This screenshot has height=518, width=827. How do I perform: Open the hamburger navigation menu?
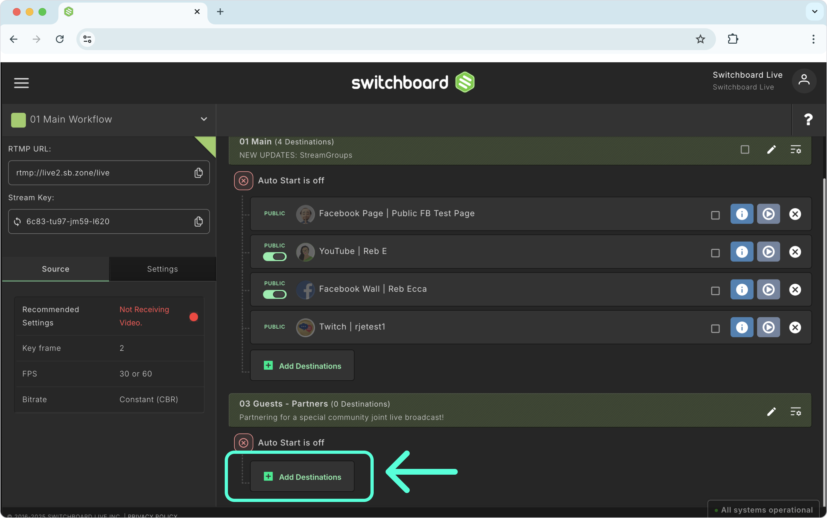click(21, 82)
